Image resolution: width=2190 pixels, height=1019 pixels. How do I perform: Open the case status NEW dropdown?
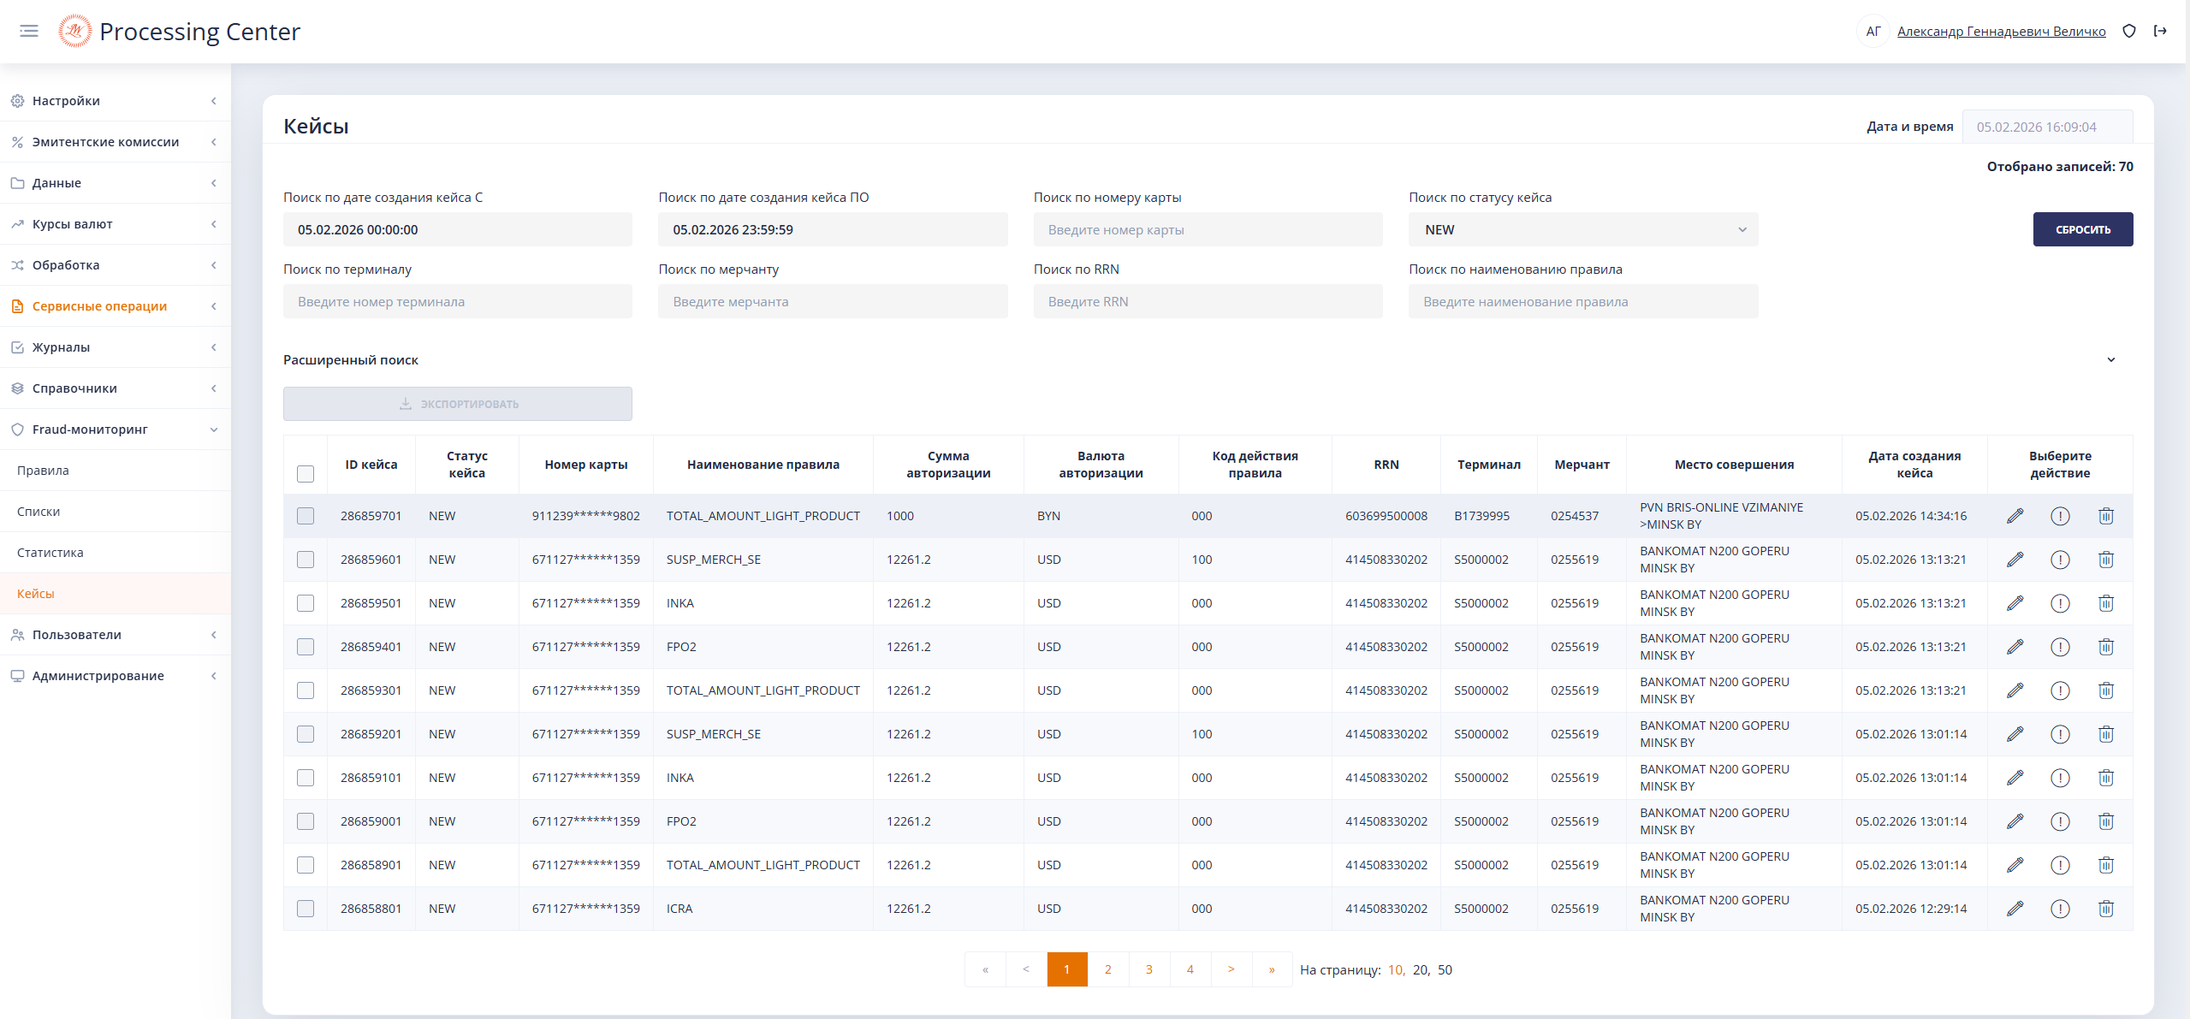1582,229
